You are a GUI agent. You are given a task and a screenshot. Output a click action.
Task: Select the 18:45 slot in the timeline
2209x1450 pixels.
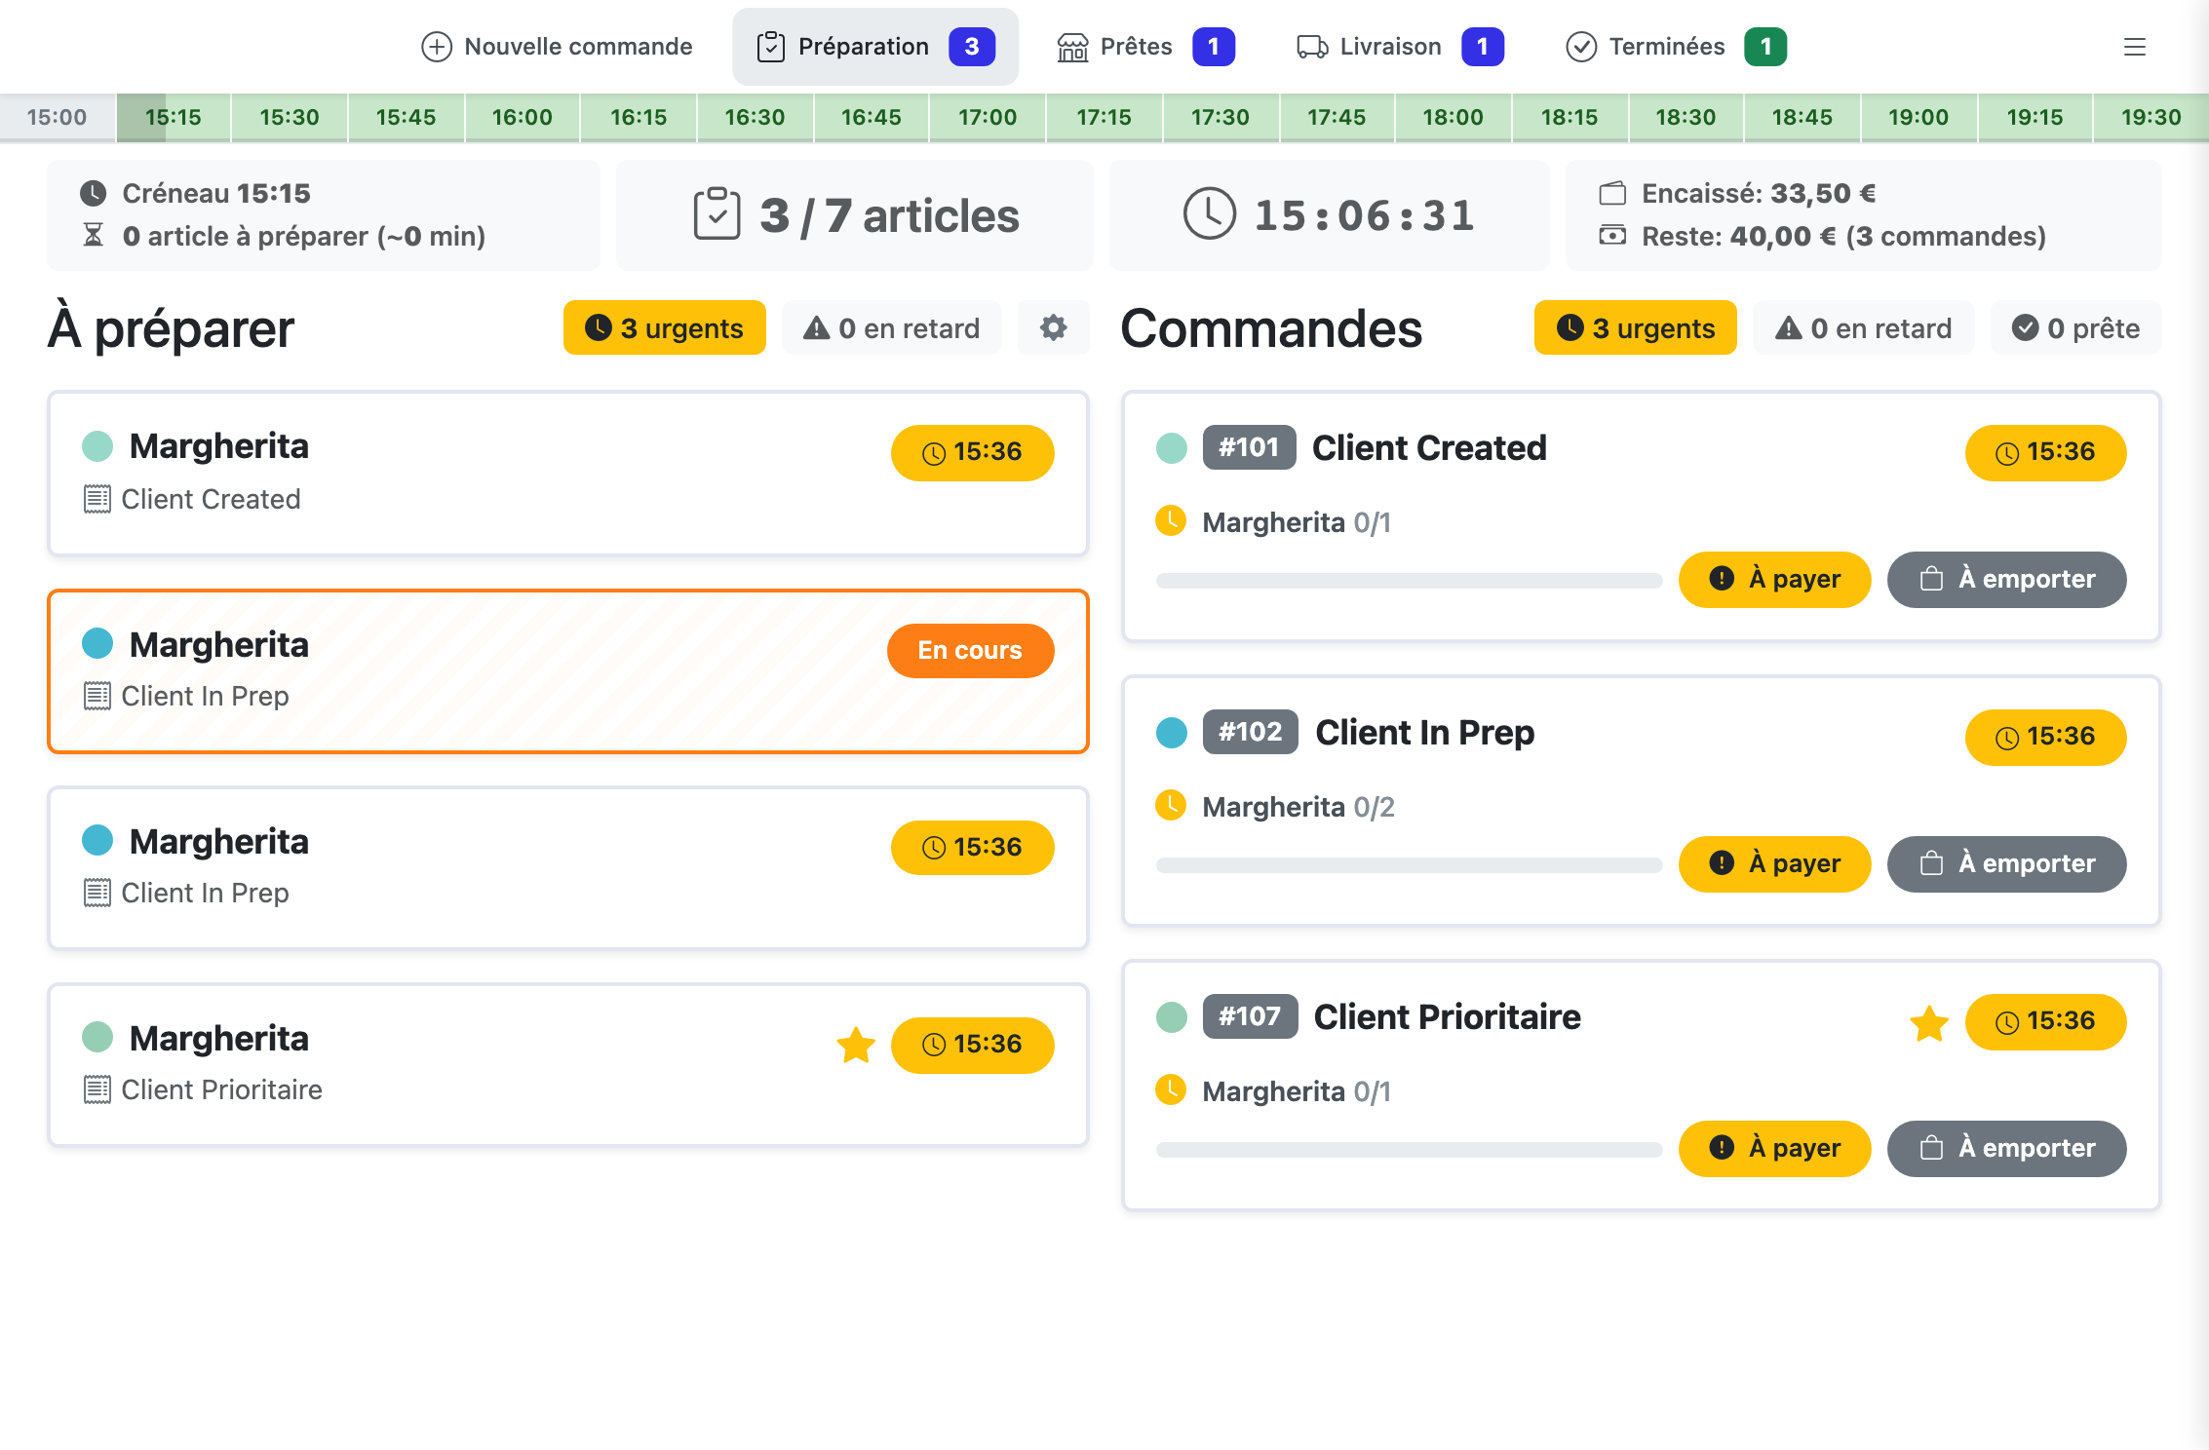tap(1802, 118)
